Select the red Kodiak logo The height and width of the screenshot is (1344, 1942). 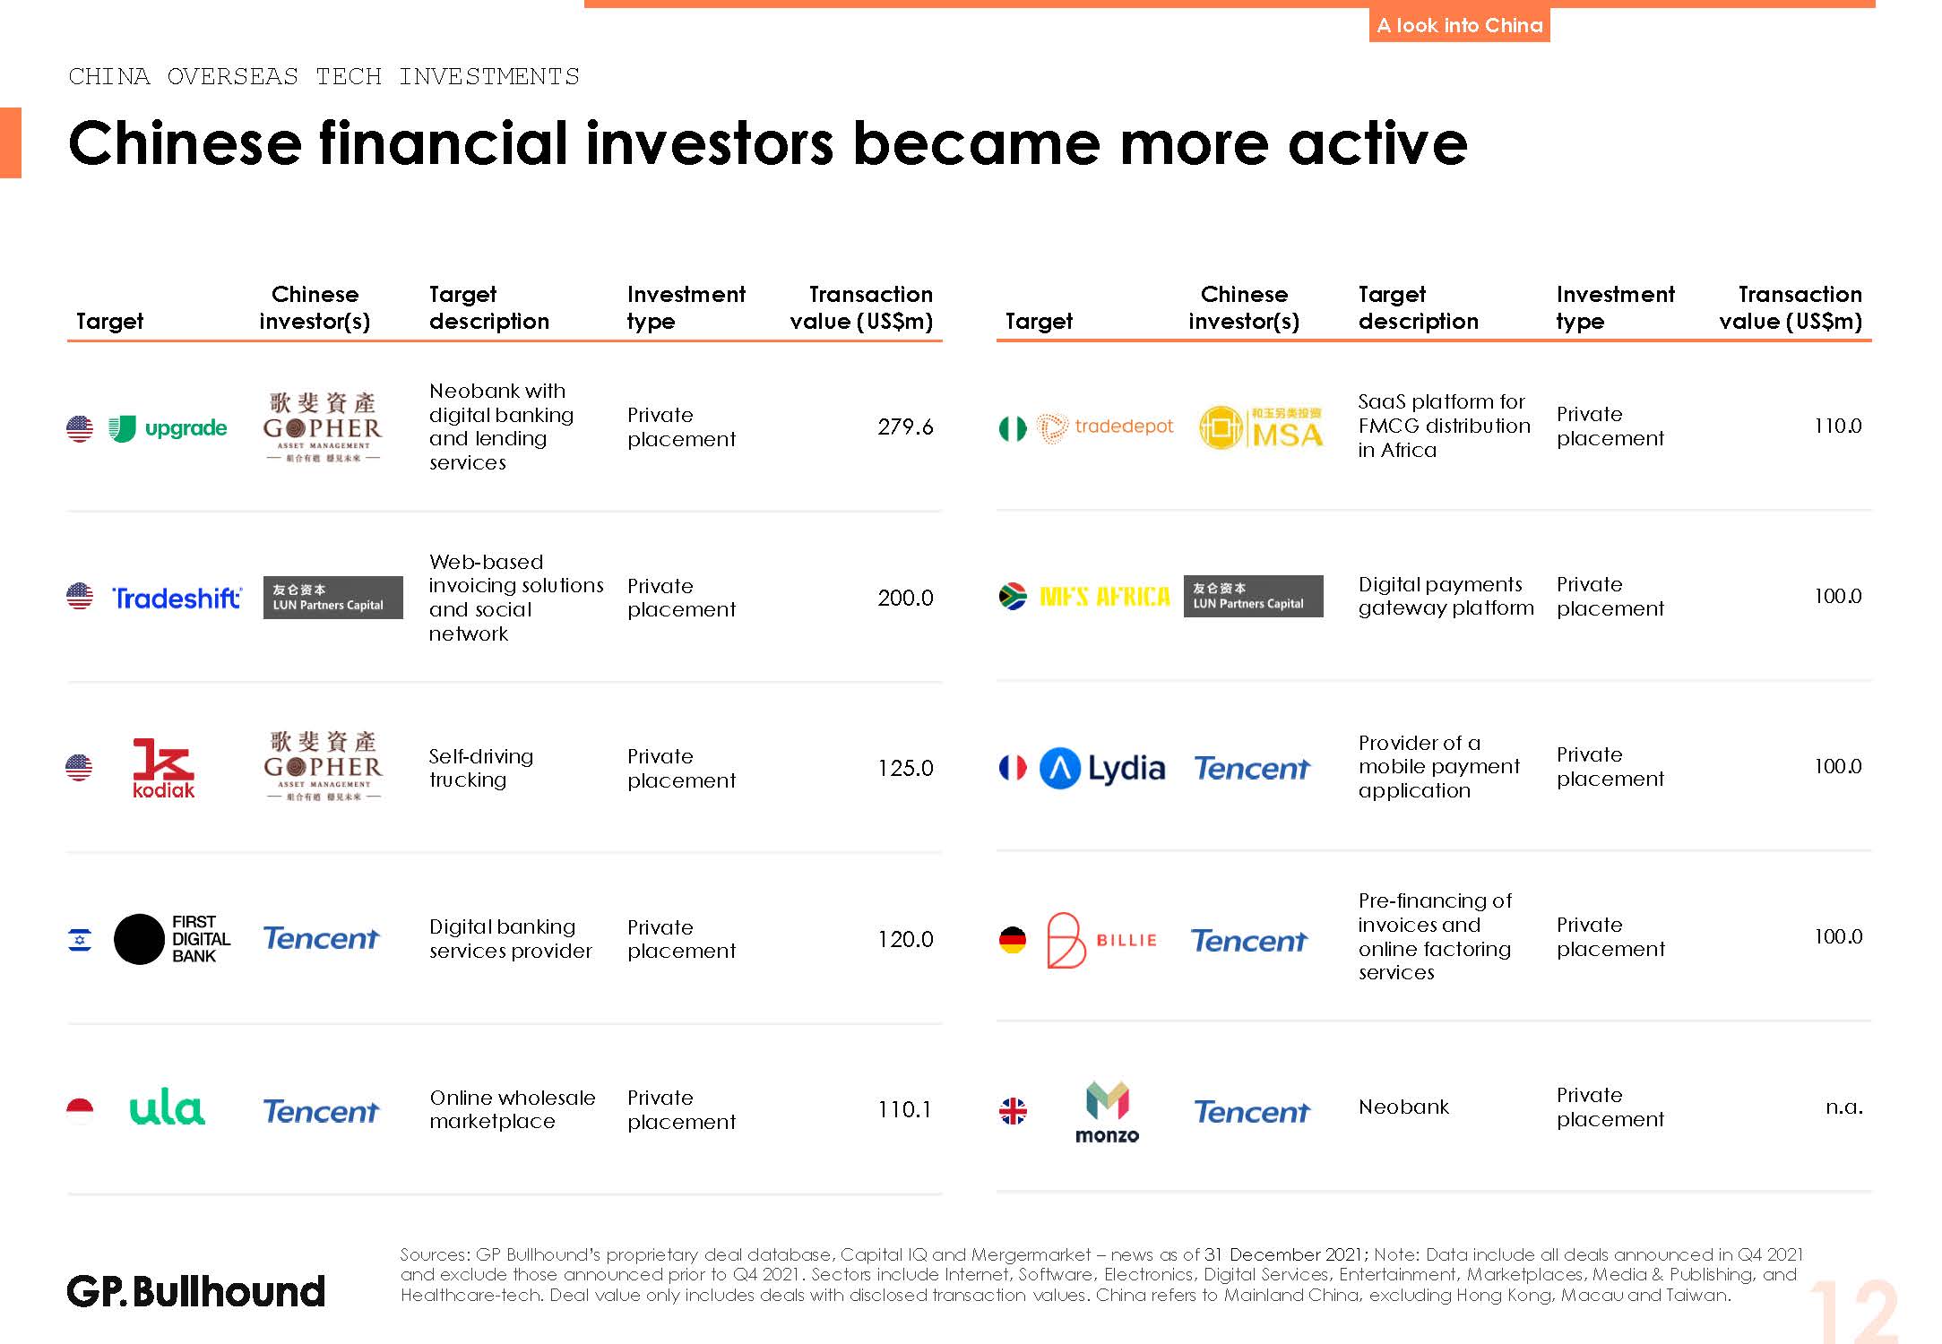tap(163, 768)
